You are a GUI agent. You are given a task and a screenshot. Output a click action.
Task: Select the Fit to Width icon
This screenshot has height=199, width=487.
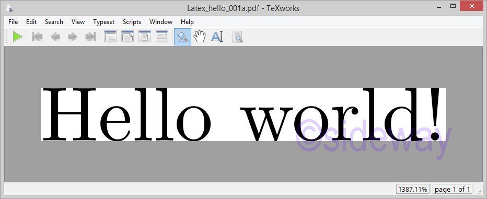(x=127, y=37)
